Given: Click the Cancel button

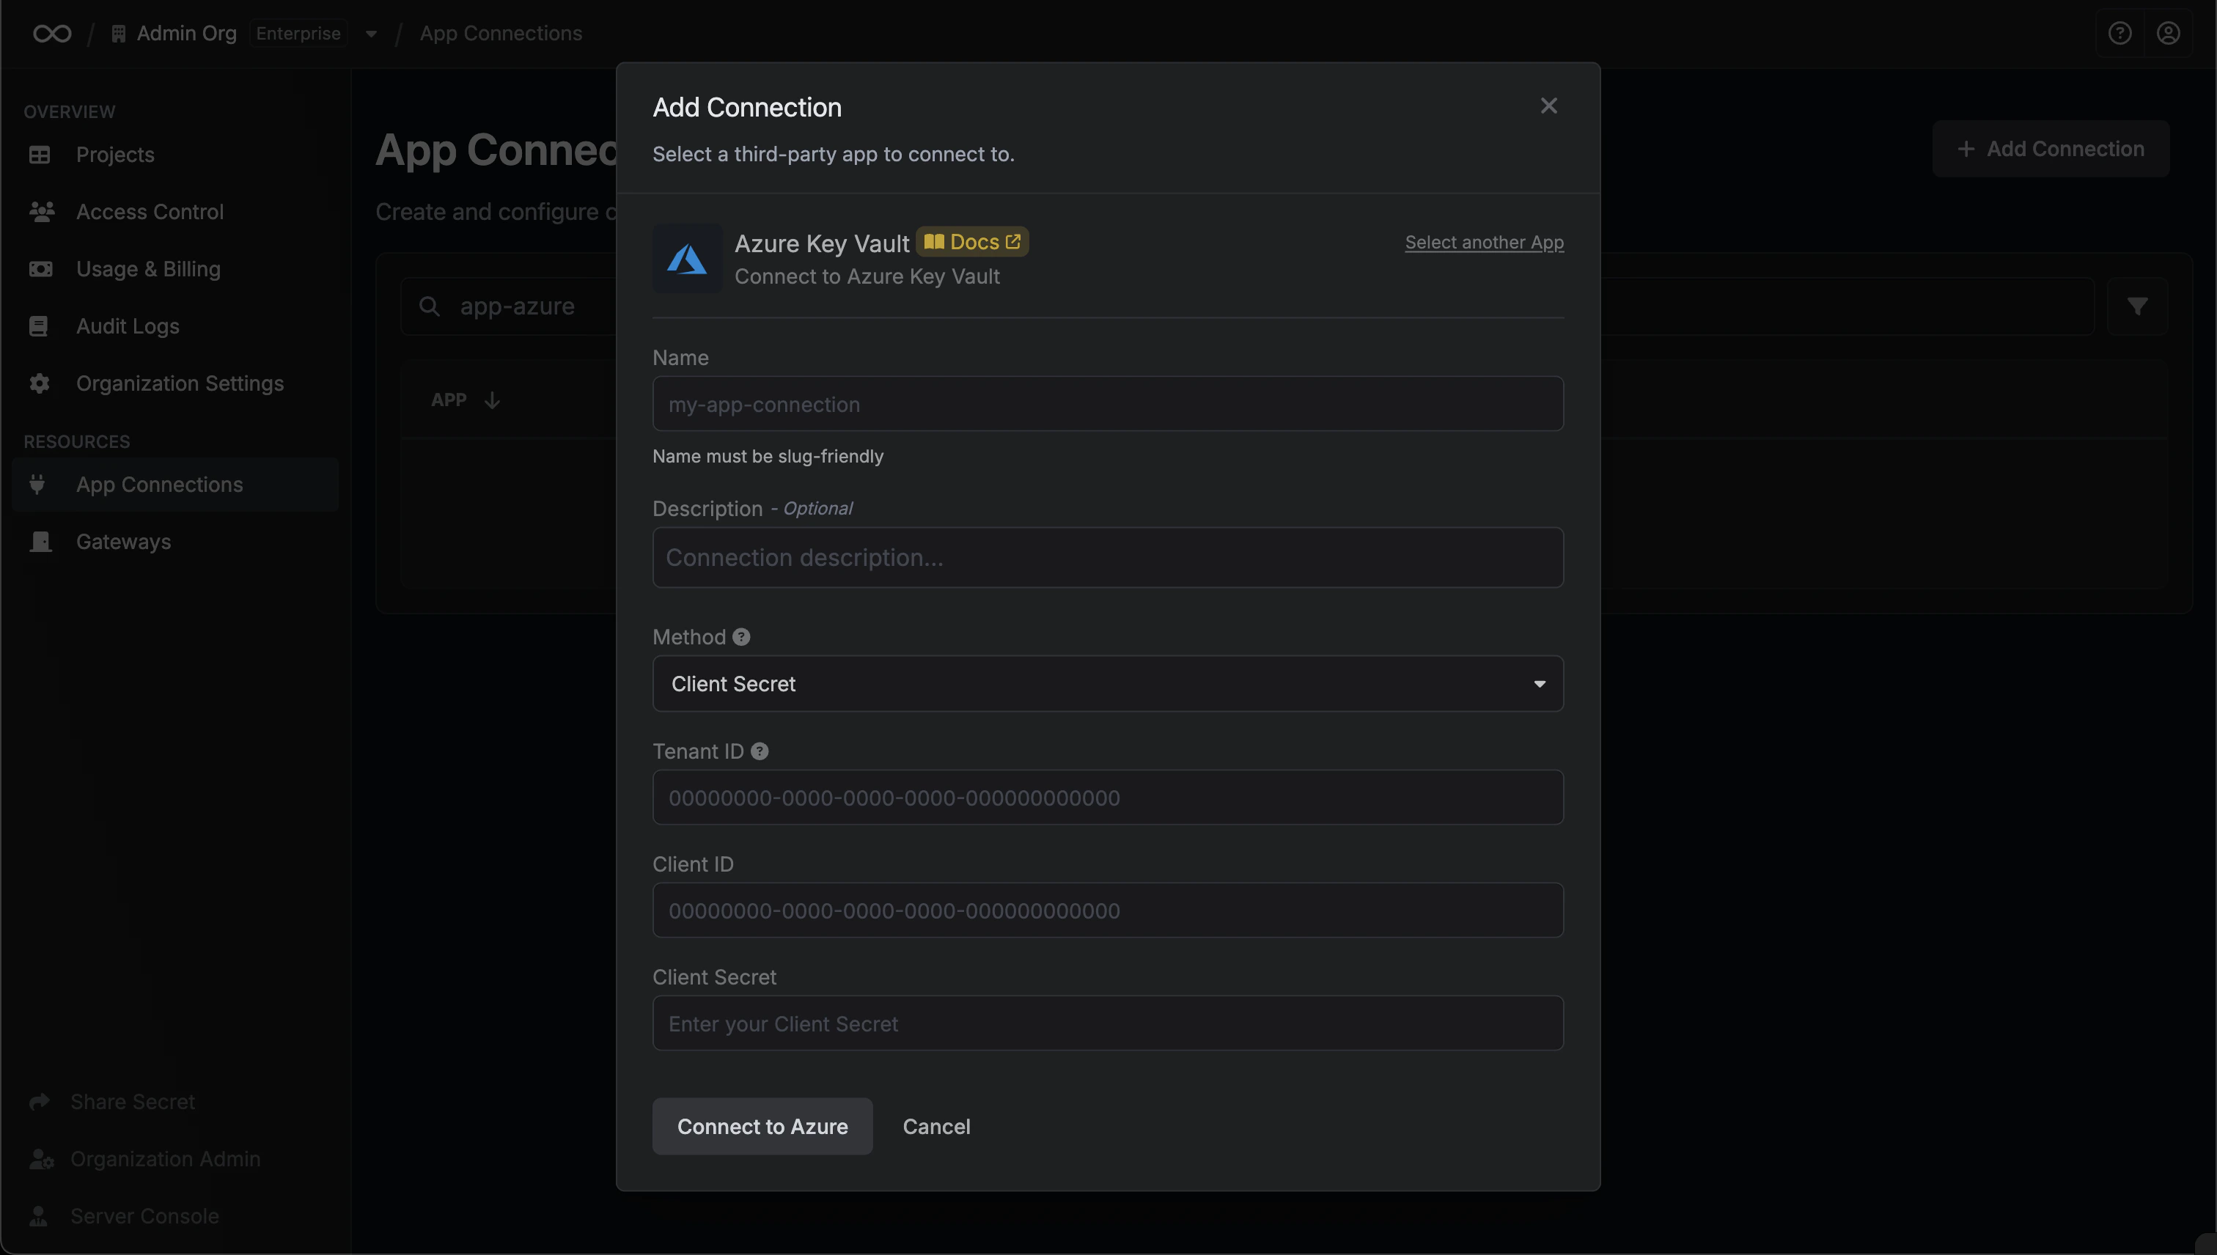Looking at the screenshot, I should click(936, 1127).
